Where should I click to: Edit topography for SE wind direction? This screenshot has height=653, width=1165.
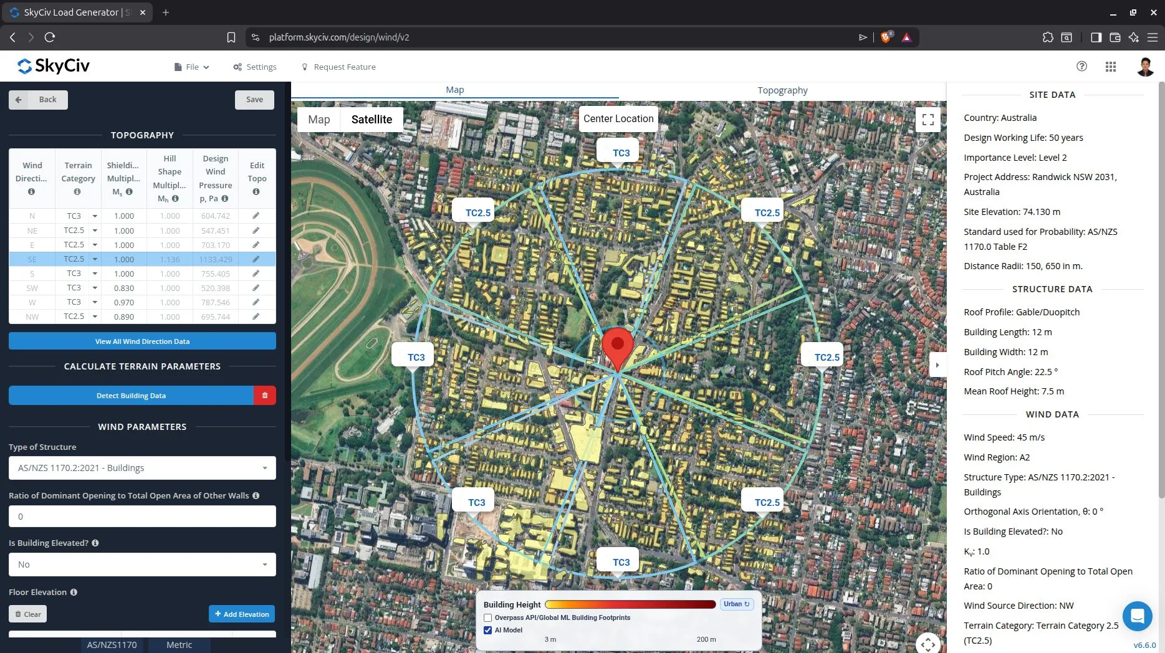(x=256, y=259)
